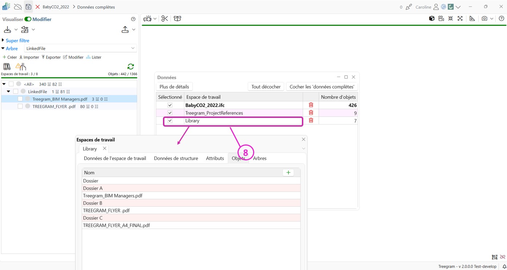The width and height of the screenshot is (507, 270).
Task: Toggle the Visualiser/Modifier switch
Action: 28,19
